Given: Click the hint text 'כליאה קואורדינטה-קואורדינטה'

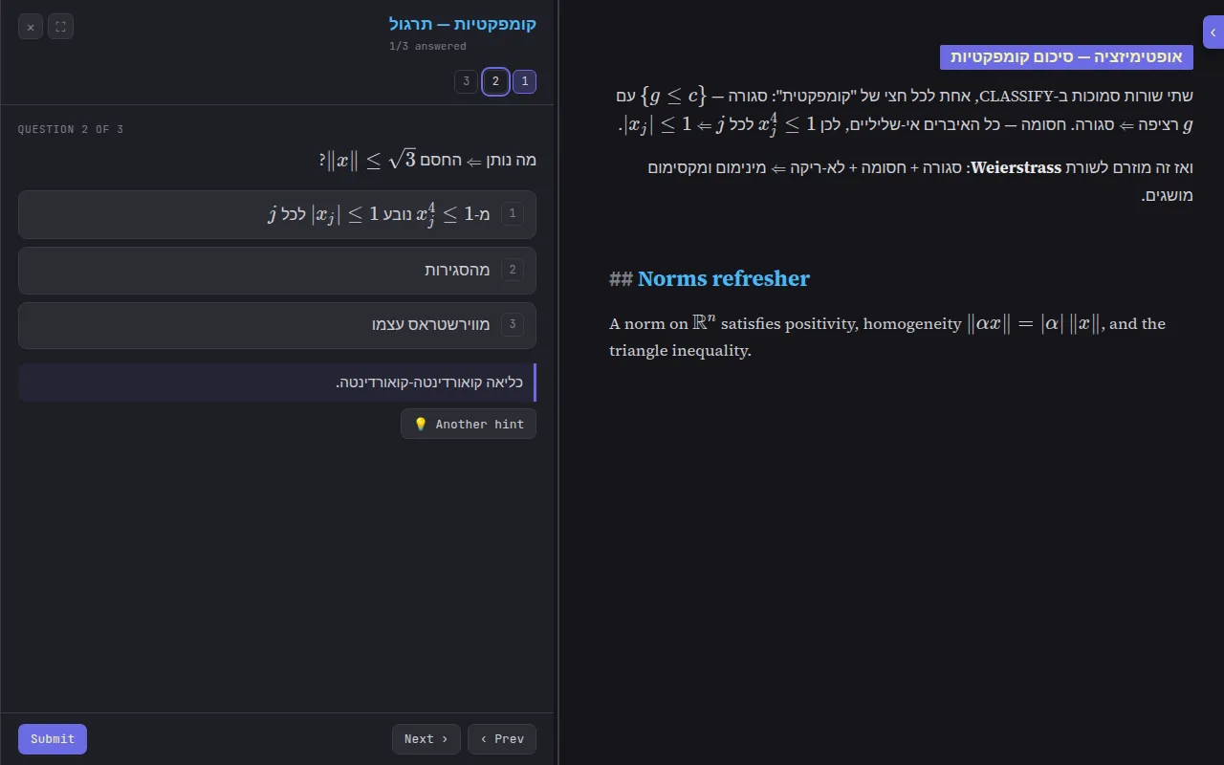Looking at the screenshot, I should click(x=429, y=382).
